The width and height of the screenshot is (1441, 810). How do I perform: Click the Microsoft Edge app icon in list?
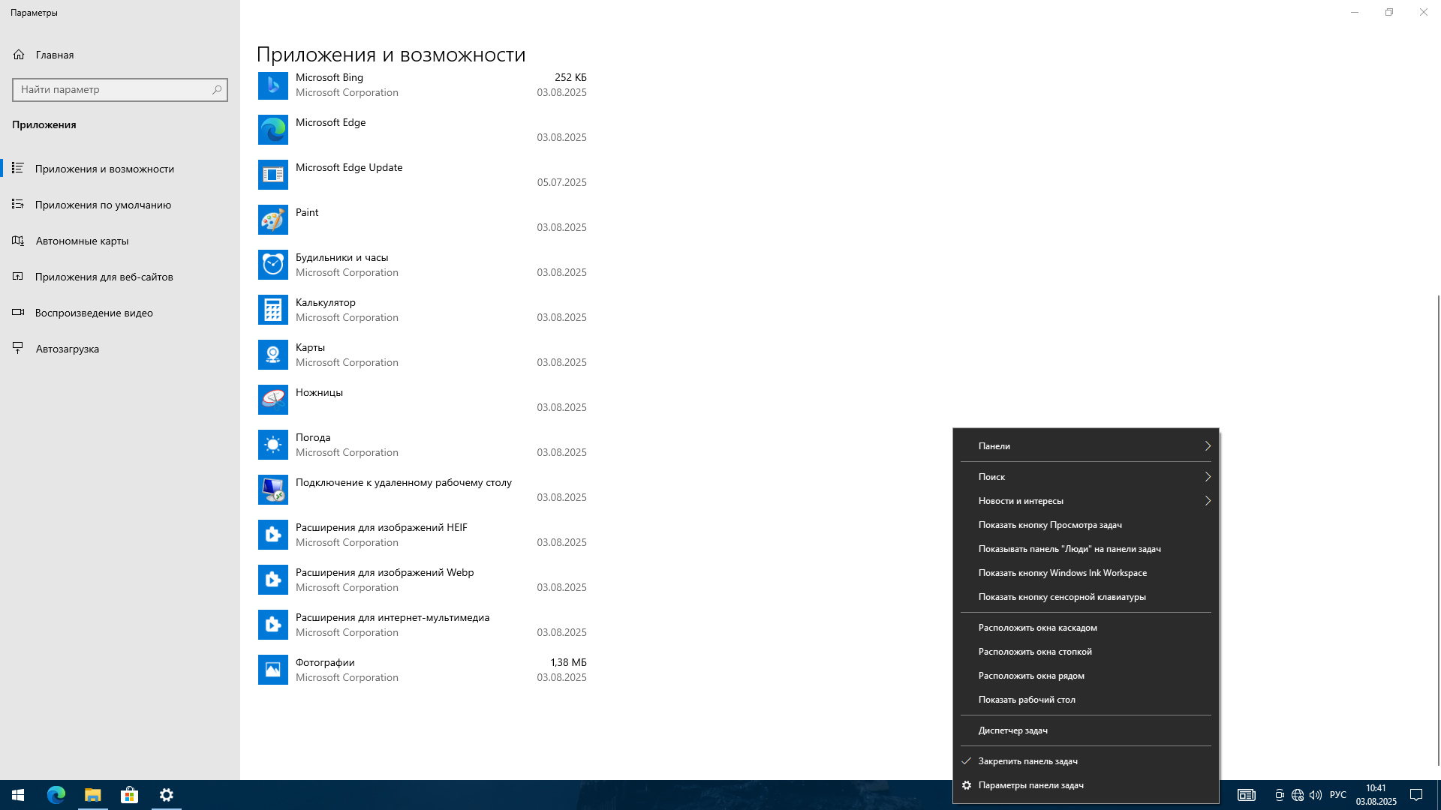click(273, 130)
